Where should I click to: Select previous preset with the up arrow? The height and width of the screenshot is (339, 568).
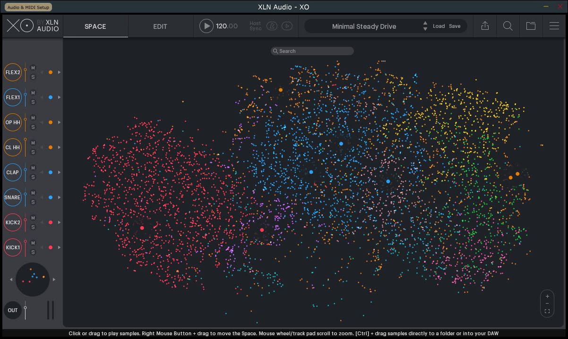pyautogui.click(x=425, y=23)
